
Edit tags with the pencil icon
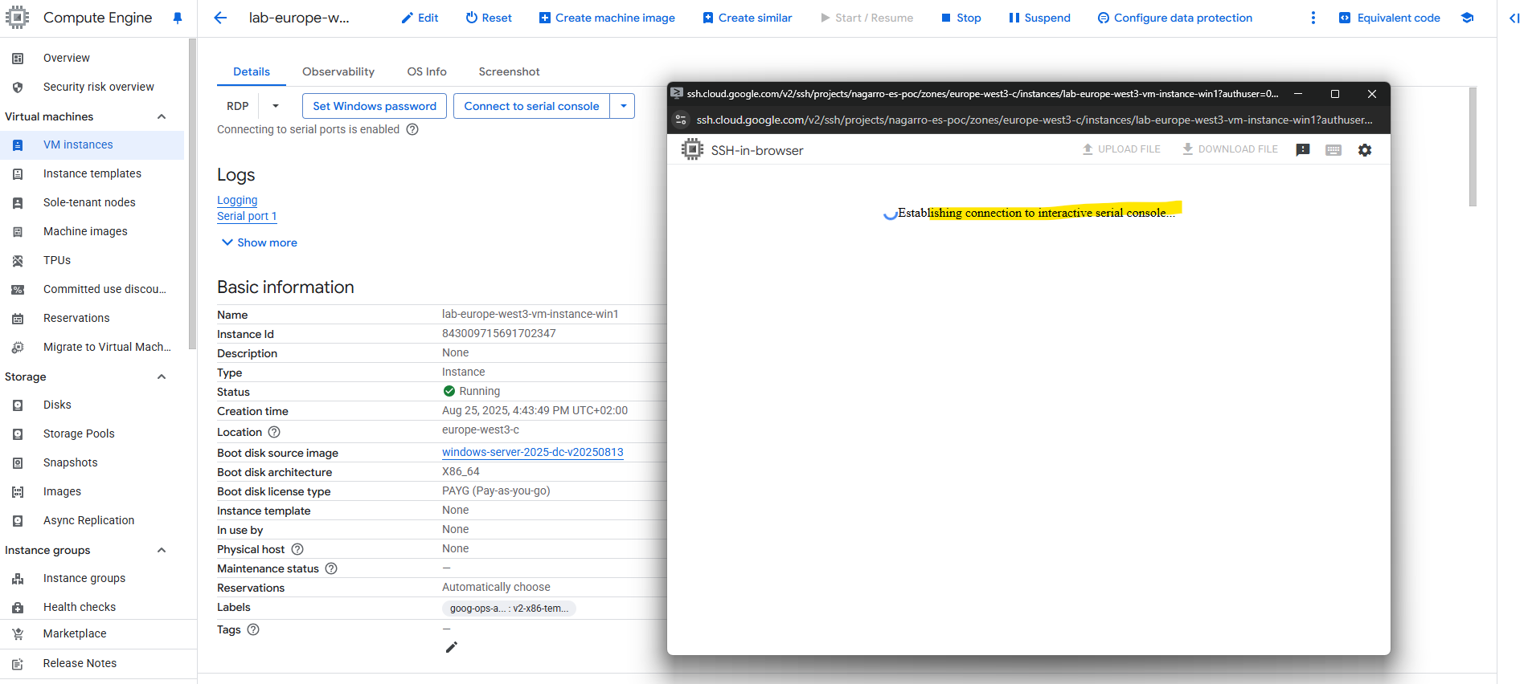(x=452, y=647)
